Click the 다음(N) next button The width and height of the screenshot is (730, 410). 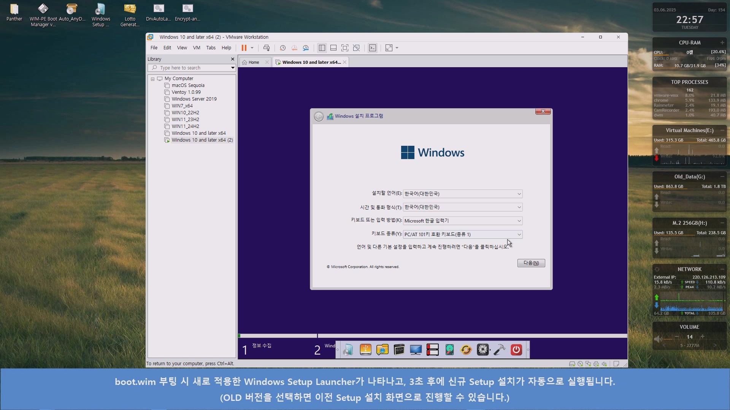point(531,263)
